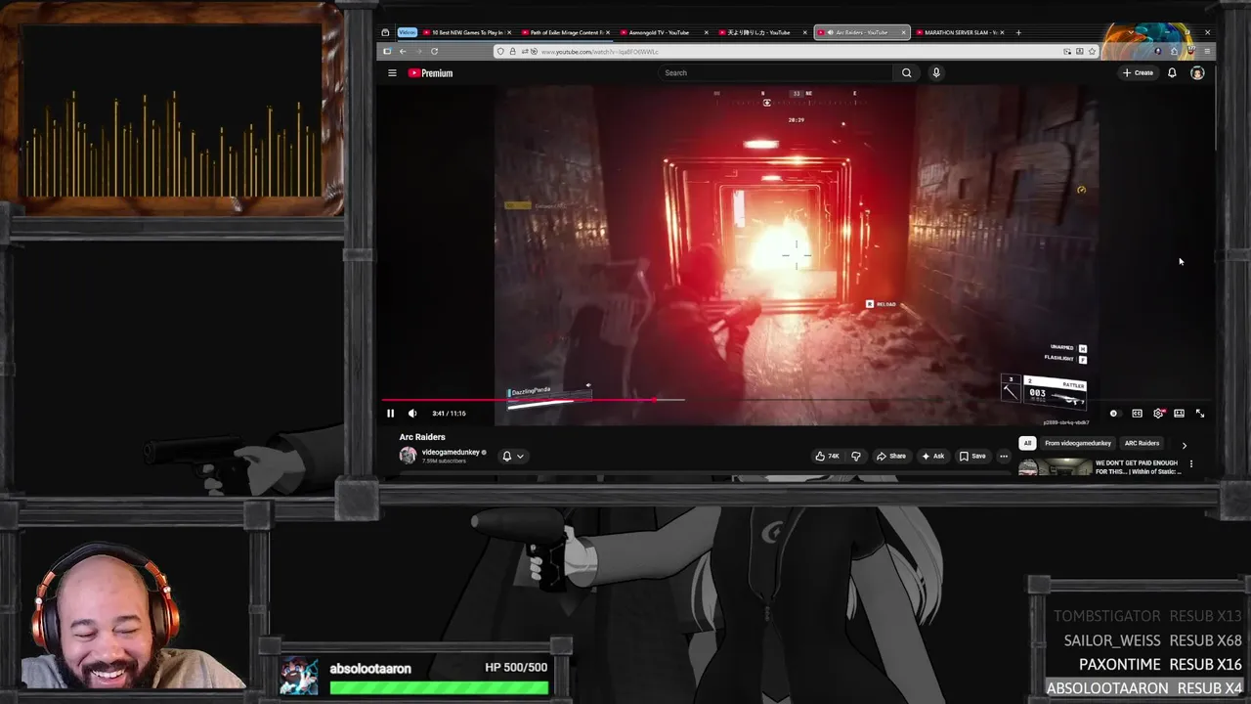The image size is (1251, 704).
Task: Open the YouTube hamburger guide menu
Action: coord(392,72)
